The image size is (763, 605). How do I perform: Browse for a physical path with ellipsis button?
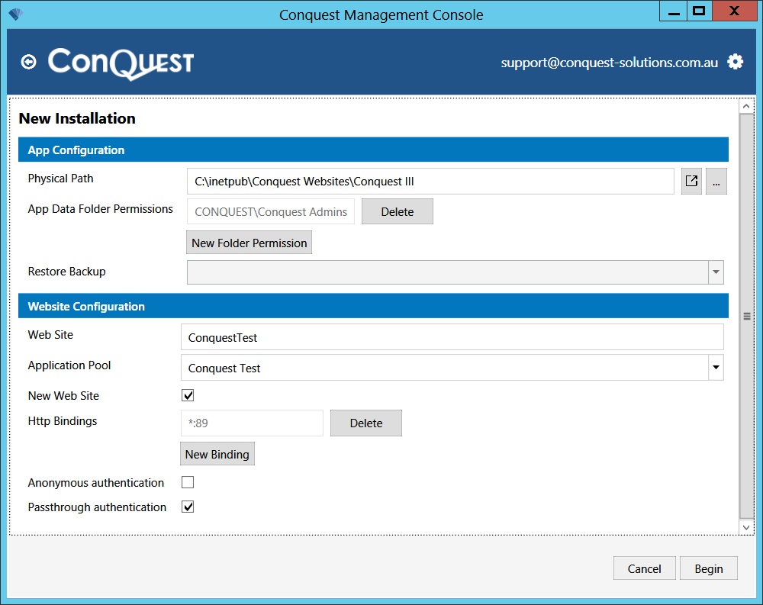pyautogui.click(x=716, y=182)
